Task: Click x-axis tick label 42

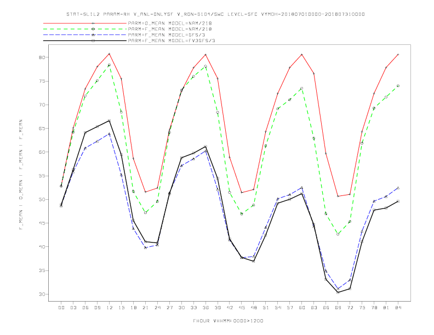Action: pos(230,308)
